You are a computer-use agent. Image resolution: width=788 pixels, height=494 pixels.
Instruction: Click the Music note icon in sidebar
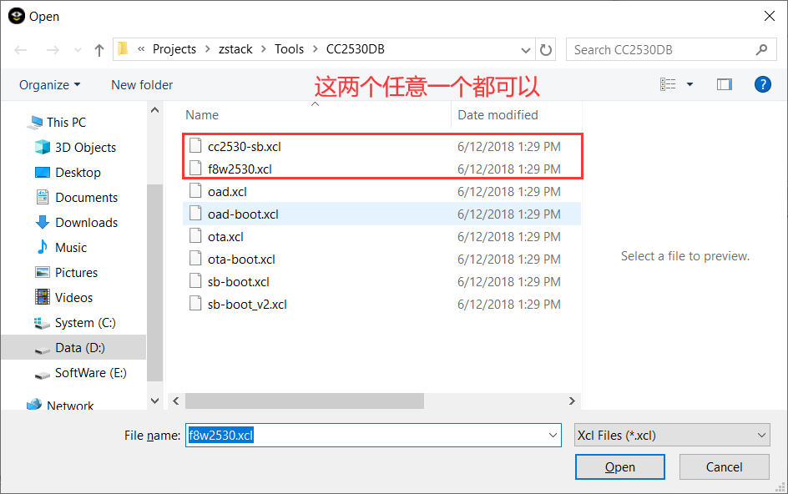coord(43,247)
